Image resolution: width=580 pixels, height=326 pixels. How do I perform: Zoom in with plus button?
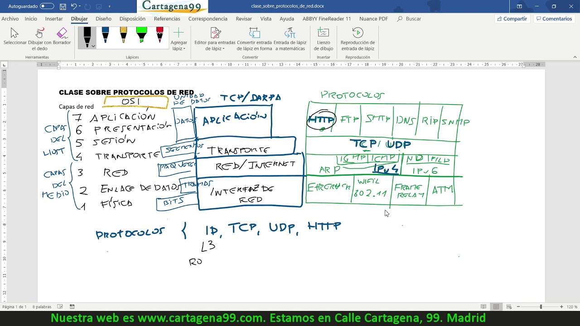click(561, 307)
